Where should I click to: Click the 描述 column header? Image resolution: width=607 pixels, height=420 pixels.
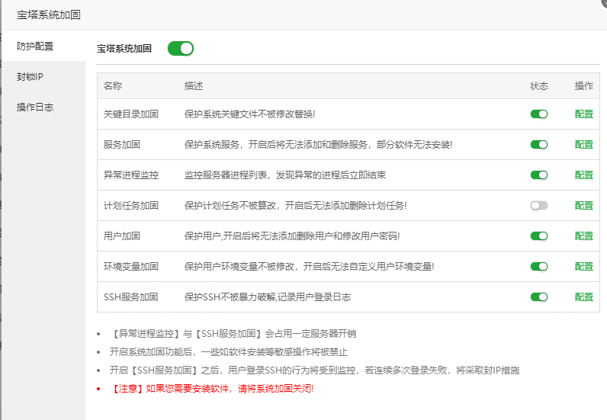click(x=194, y=86)
